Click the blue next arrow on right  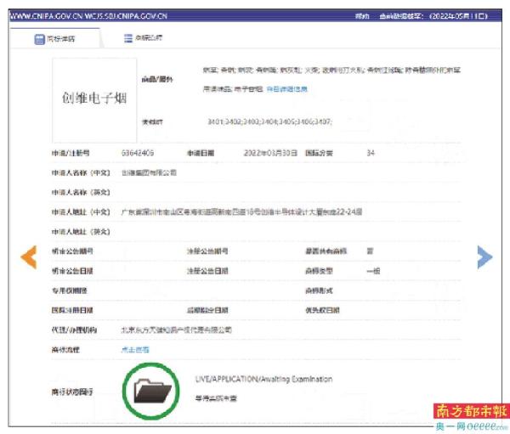[484, 256]
